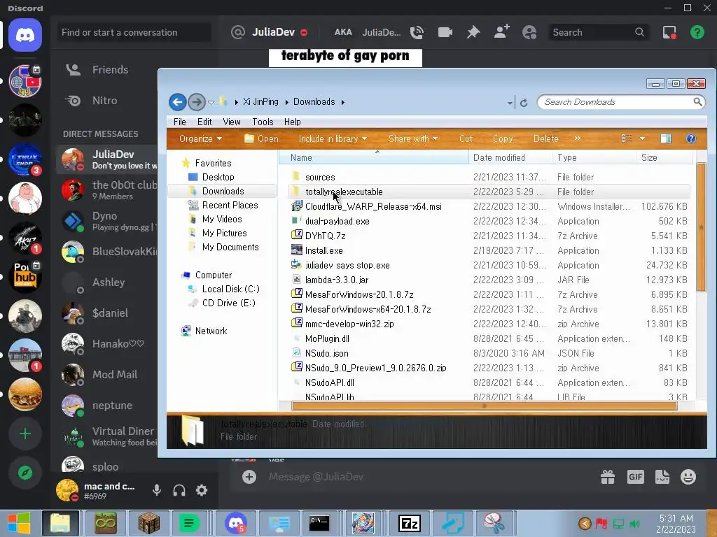
Task: Open the Windows Start button
Action: [x=19, y=523]
